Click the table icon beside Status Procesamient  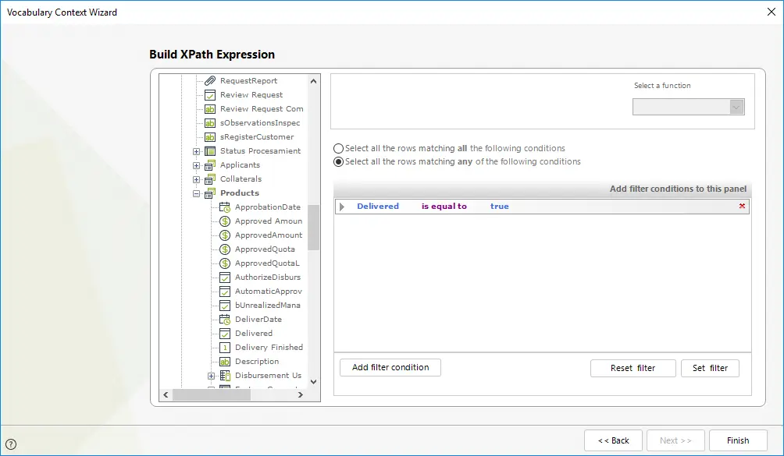point(210,150)
